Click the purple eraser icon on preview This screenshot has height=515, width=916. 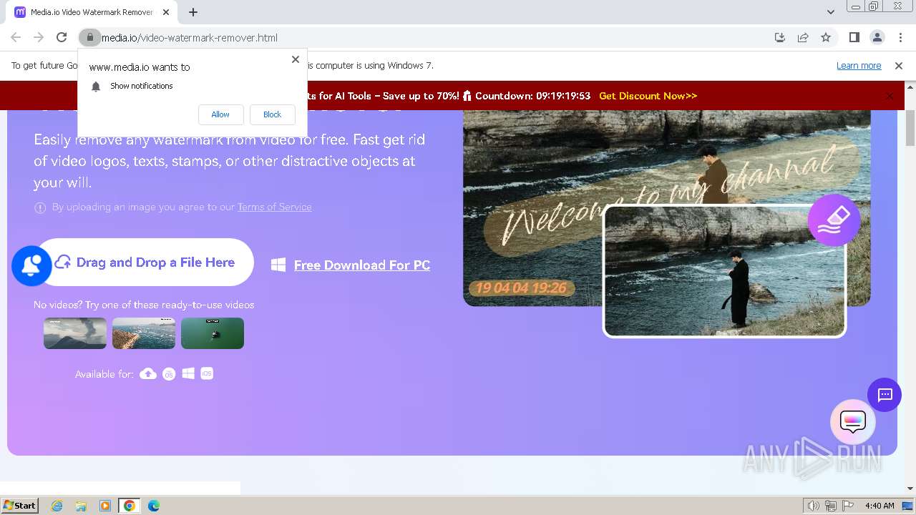(834, 220)
